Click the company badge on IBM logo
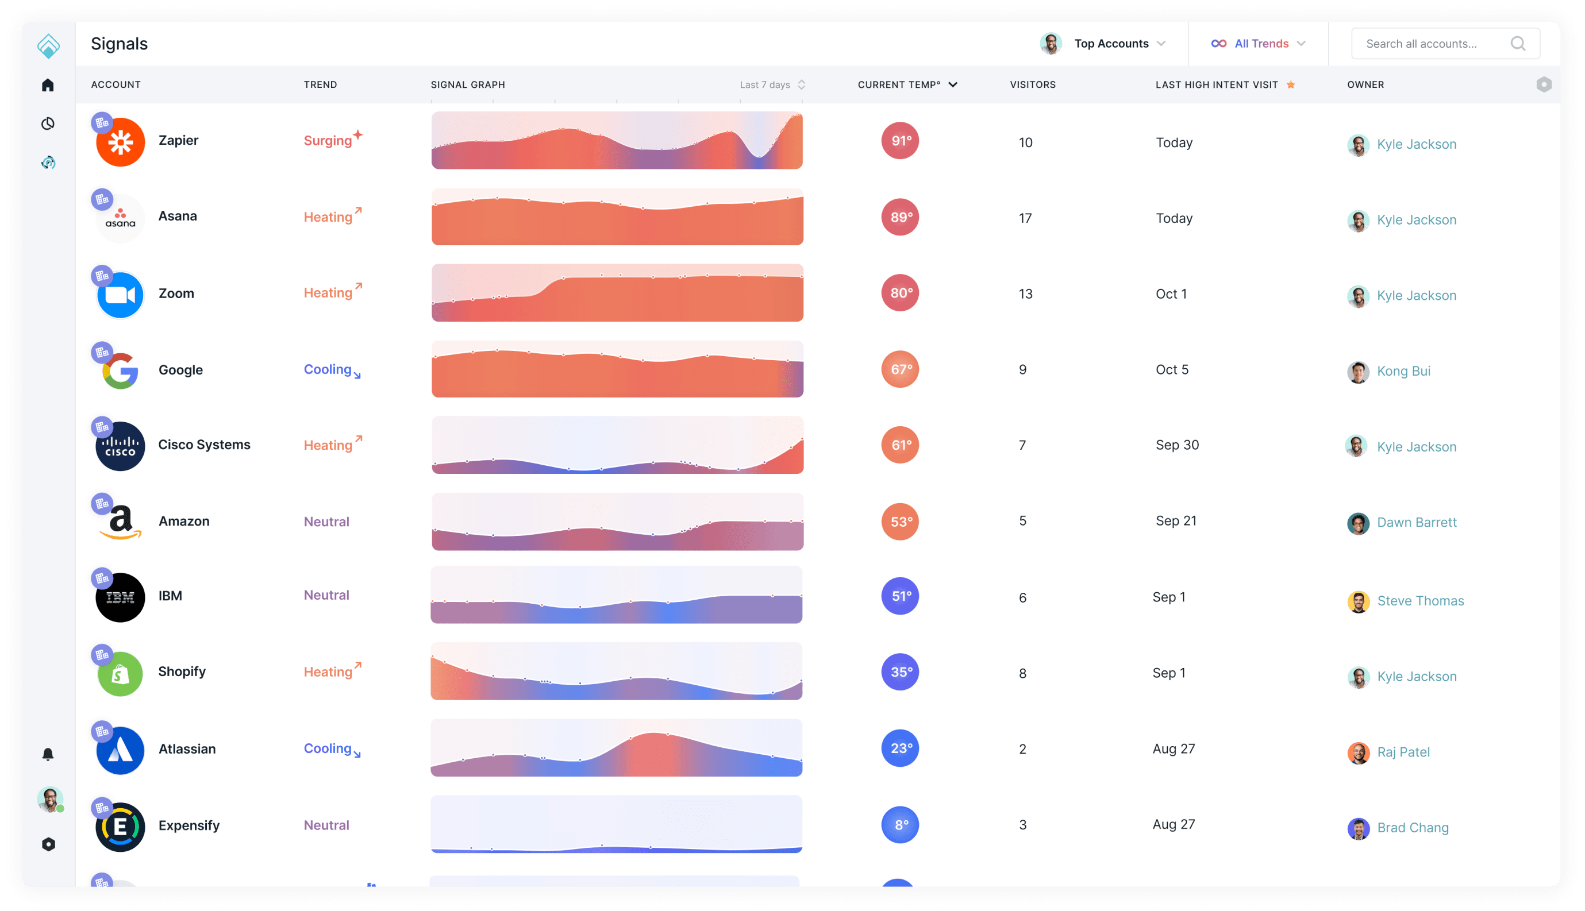This screenshot has width=1585, height=911. pos(102,579)
